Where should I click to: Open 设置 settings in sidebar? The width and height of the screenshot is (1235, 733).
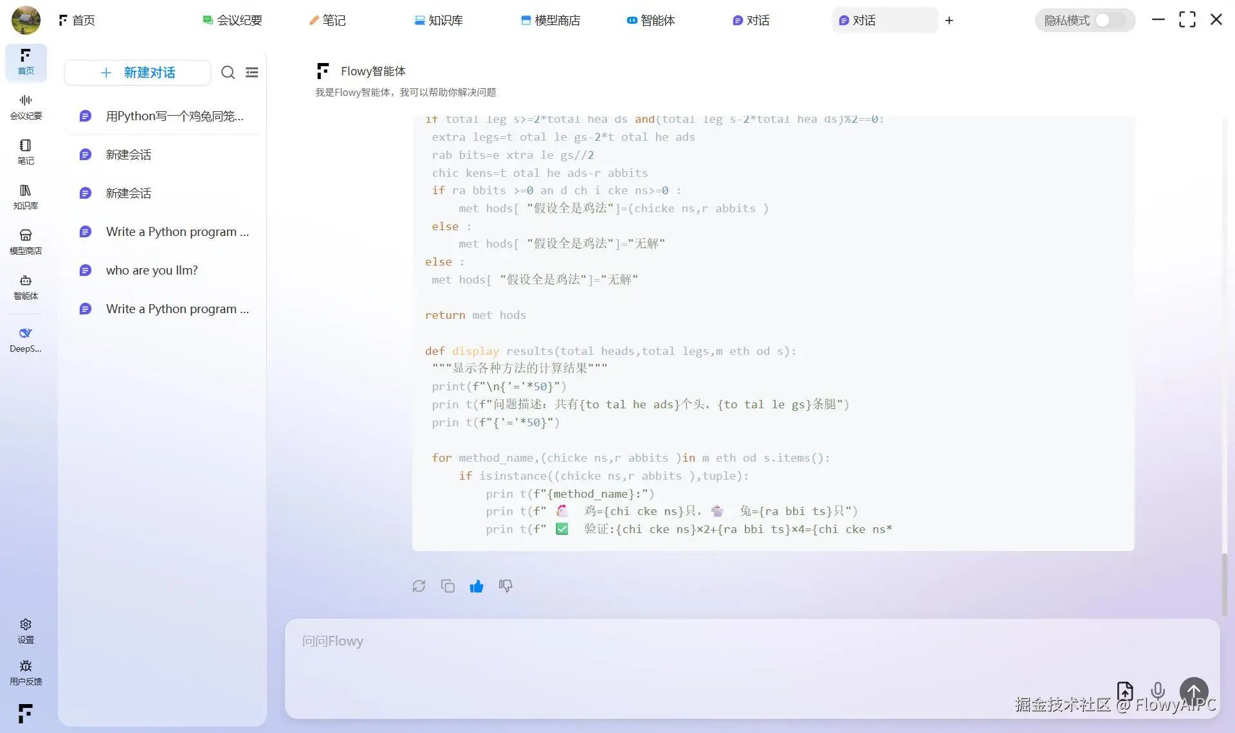tap(26, 630)
